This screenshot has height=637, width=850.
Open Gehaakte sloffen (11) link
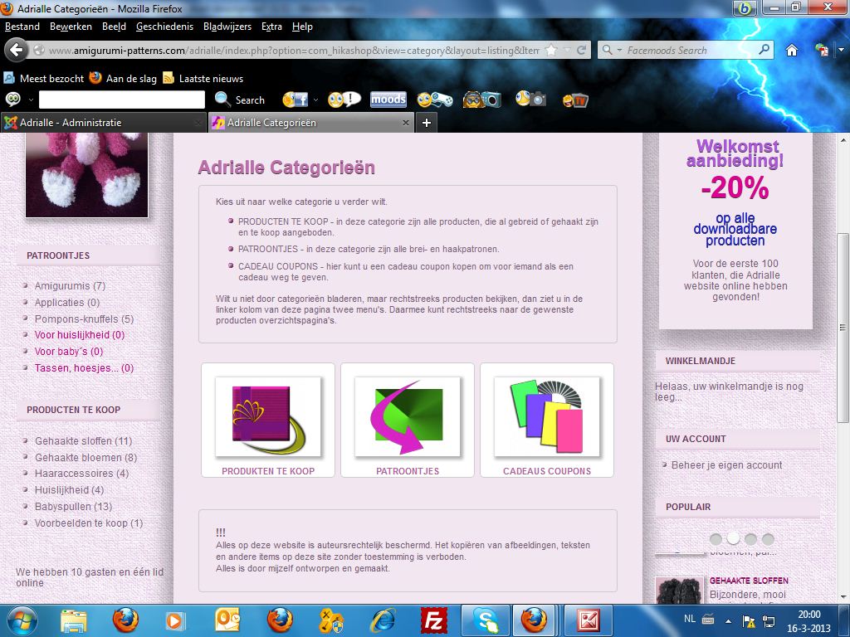[x=84, y=441]
